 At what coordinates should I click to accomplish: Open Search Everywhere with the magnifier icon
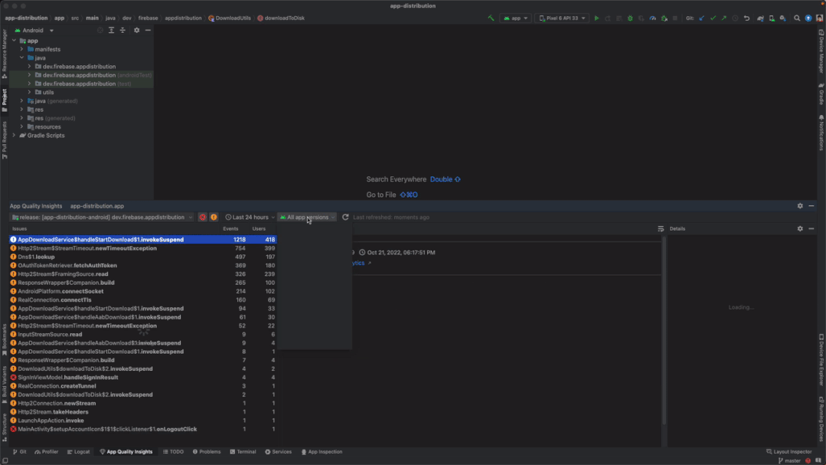796,18
